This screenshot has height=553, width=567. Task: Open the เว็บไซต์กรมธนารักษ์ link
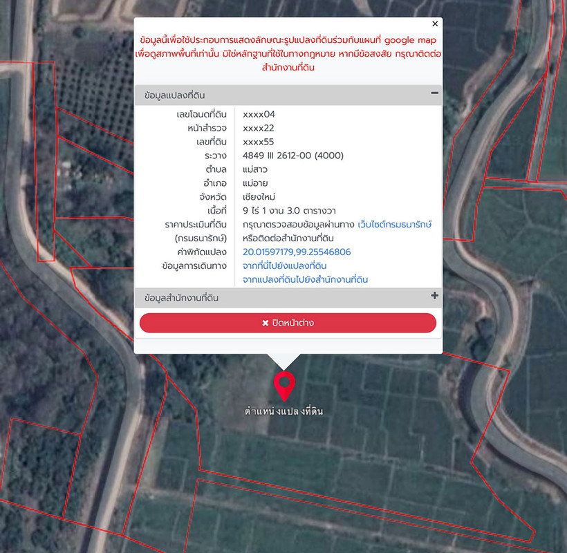tap(395, 225)
